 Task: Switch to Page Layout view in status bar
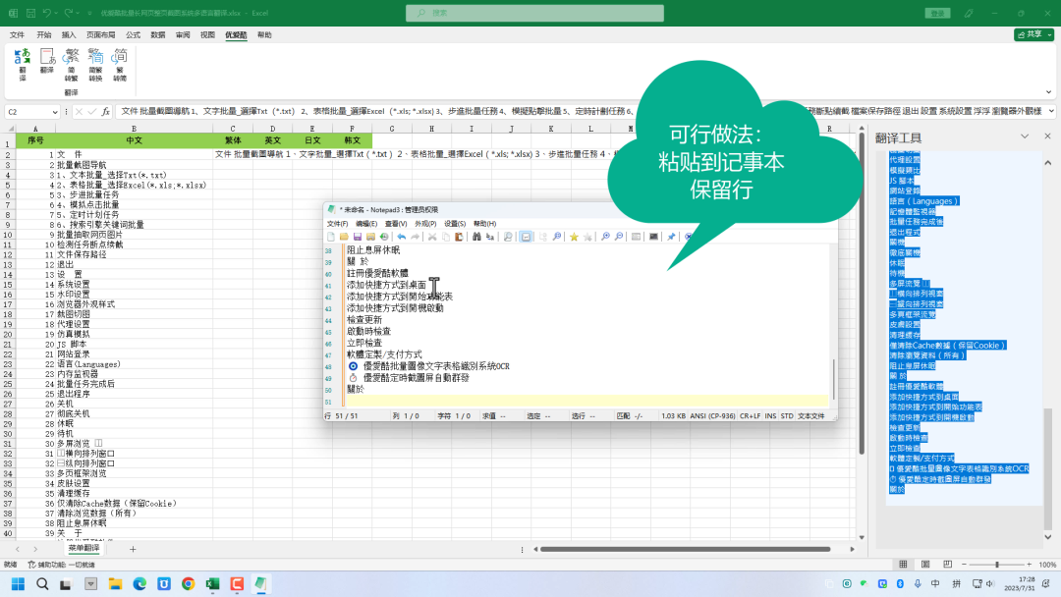coord(925,565)
